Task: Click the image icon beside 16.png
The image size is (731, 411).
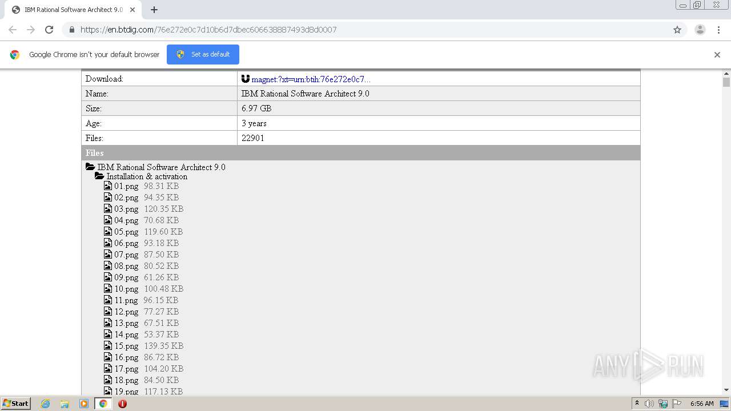Action: (108, 357)
